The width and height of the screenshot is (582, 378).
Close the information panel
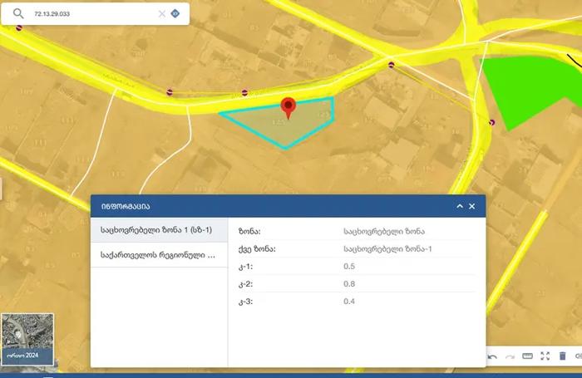pos(471,206)
